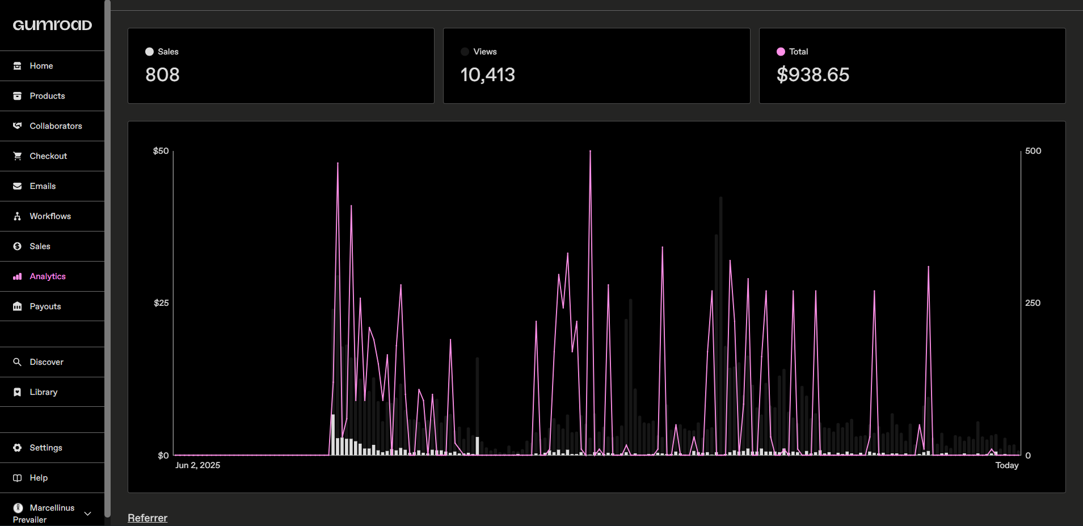The height and width of the screenshot is (526, 1083).
Task: Click the 808 sales count
Action: coord(162,75)
